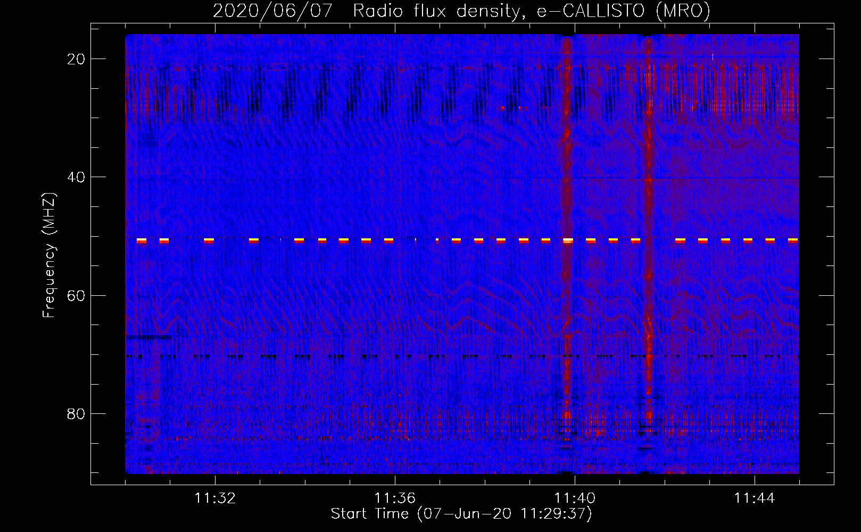The image size is (861, 532).
Task: Click the '11:36' time tick label
Action: 395,498
